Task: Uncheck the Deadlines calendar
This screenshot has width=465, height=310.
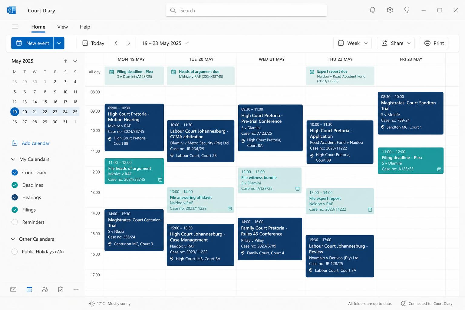Action: tap(15, 185)
